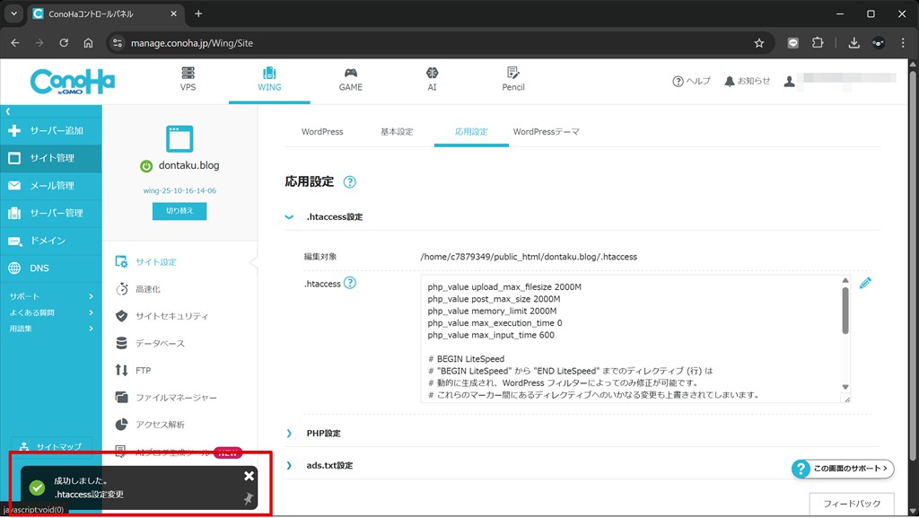Image resolution: width=919 pixels, height=518 pixels.
Task: Open the AI service tab
Action: (x=432, y=80)
